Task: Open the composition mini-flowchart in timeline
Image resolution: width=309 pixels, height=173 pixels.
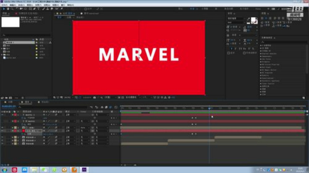Action: pyautogui.click(x=91, y=107)
